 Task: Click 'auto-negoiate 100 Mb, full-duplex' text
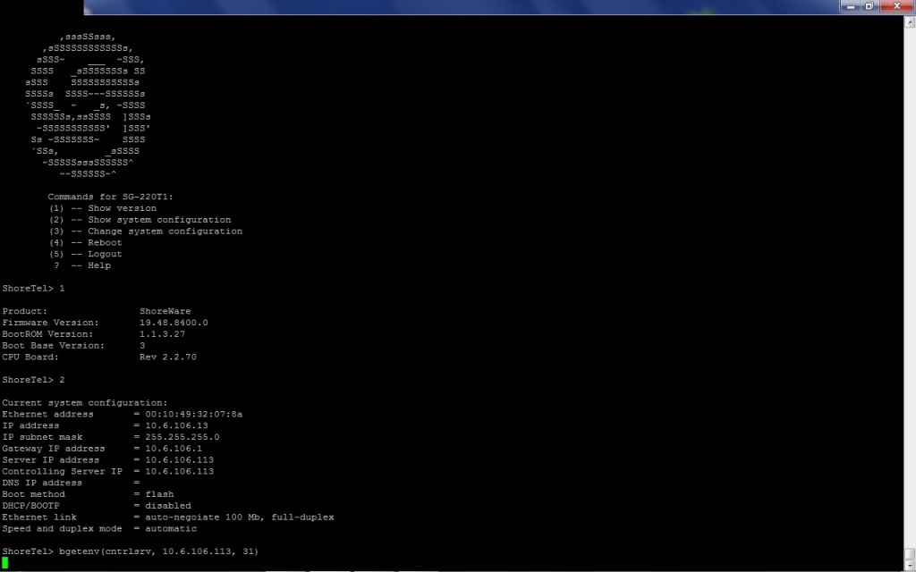(240, 517)
